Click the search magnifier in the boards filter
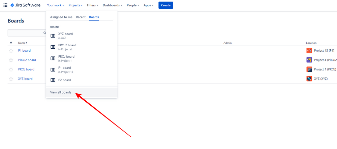 click(45, 33)
